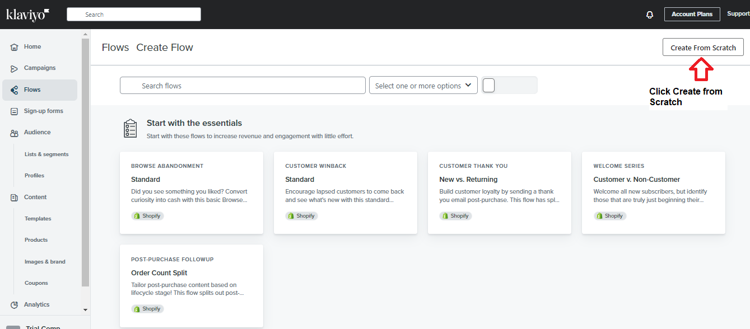Open the 'Select one or more options' dropdown
This screenshot has width=750, height=329.
423,85
